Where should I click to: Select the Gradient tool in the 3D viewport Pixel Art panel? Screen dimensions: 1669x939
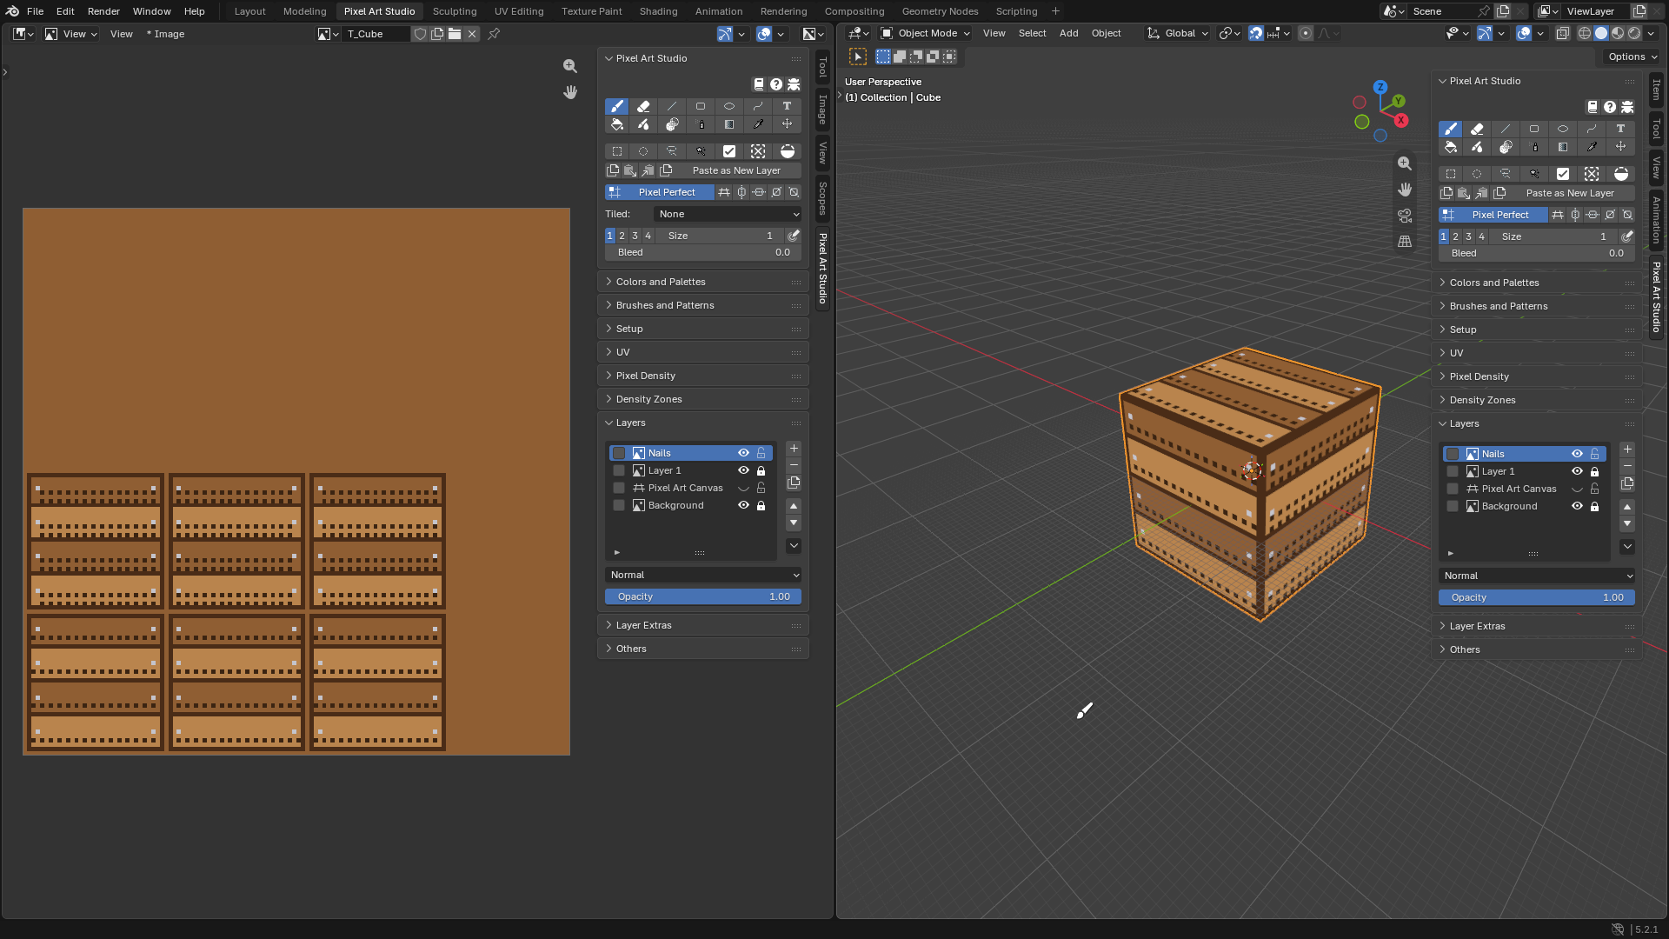[1563, 147]
